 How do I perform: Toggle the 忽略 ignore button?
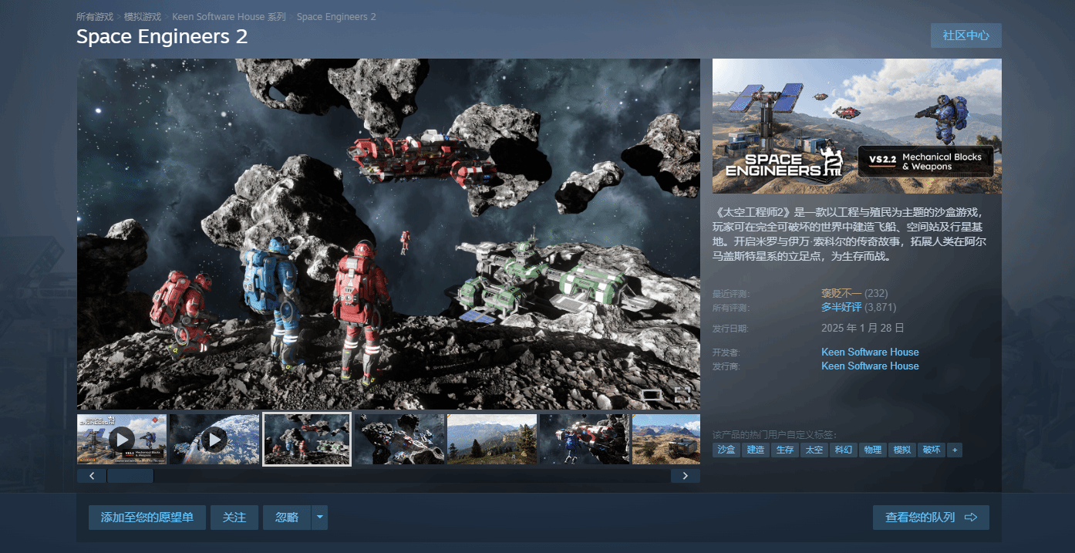coord(287,518)
